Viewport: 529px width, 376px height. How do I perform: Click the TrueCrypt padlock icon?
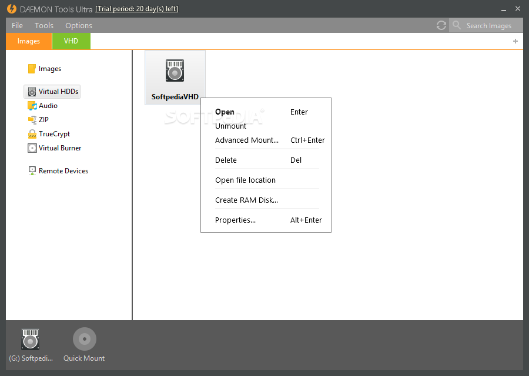point(32,134)
